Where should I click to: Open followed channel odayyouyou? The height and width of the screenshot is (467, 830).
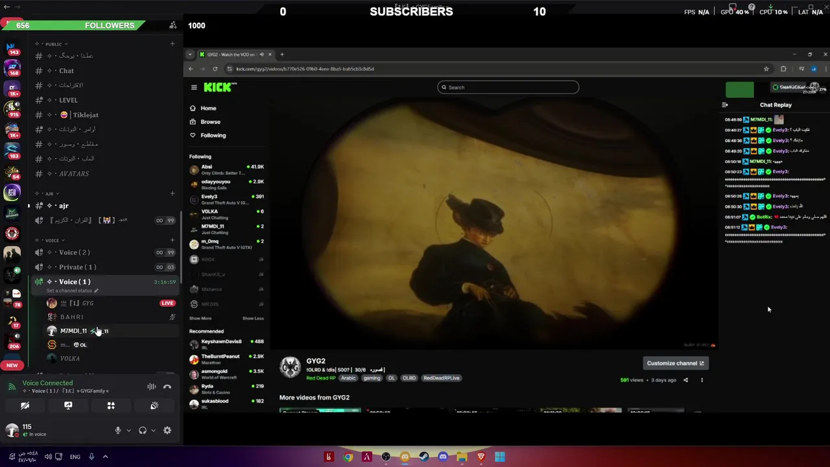pos(226,184)
